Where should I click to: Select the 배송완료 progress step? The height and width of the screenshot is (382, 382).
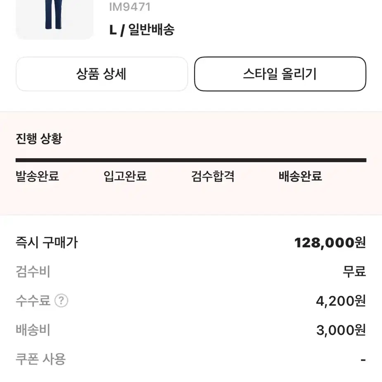[300, 176]
